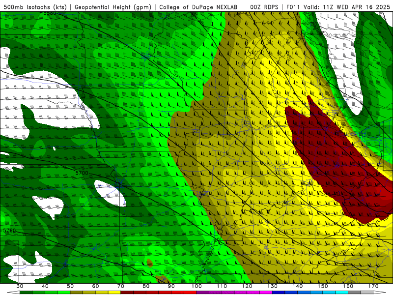The width and height of the screenshot is (393, 295).
Task: Pick the dark blue 130-135 kt legend swatch
Action: [x=279, y=293]
